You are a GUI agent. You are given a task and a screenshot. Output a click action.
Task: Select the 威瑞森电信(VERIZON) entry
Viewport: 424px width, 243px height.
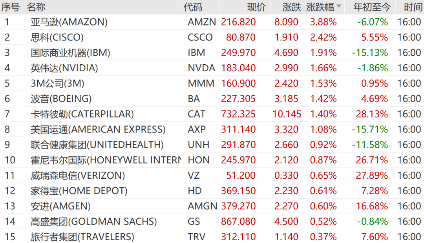pos(78,176)
